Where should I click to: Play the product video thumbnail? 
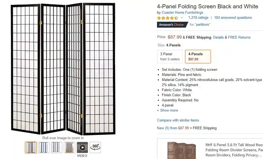coord(82,147)
